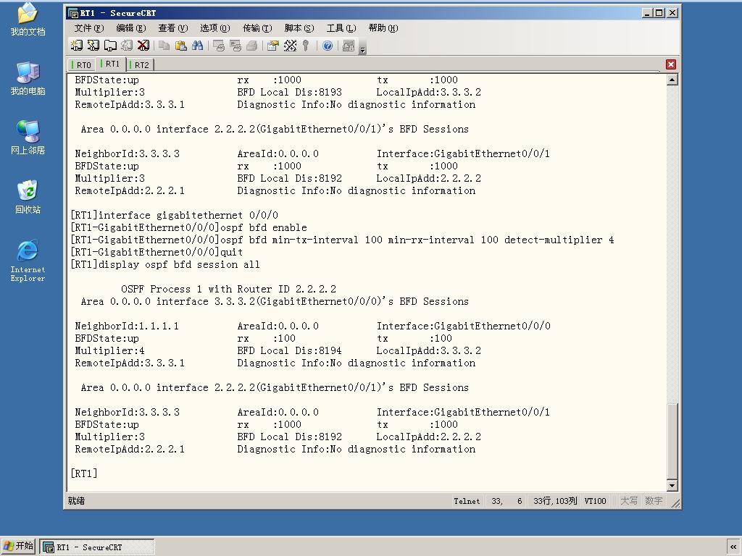Screen dimensions: 742x556
Task: Click the grayed printer icon
Action: coord(251,46)
